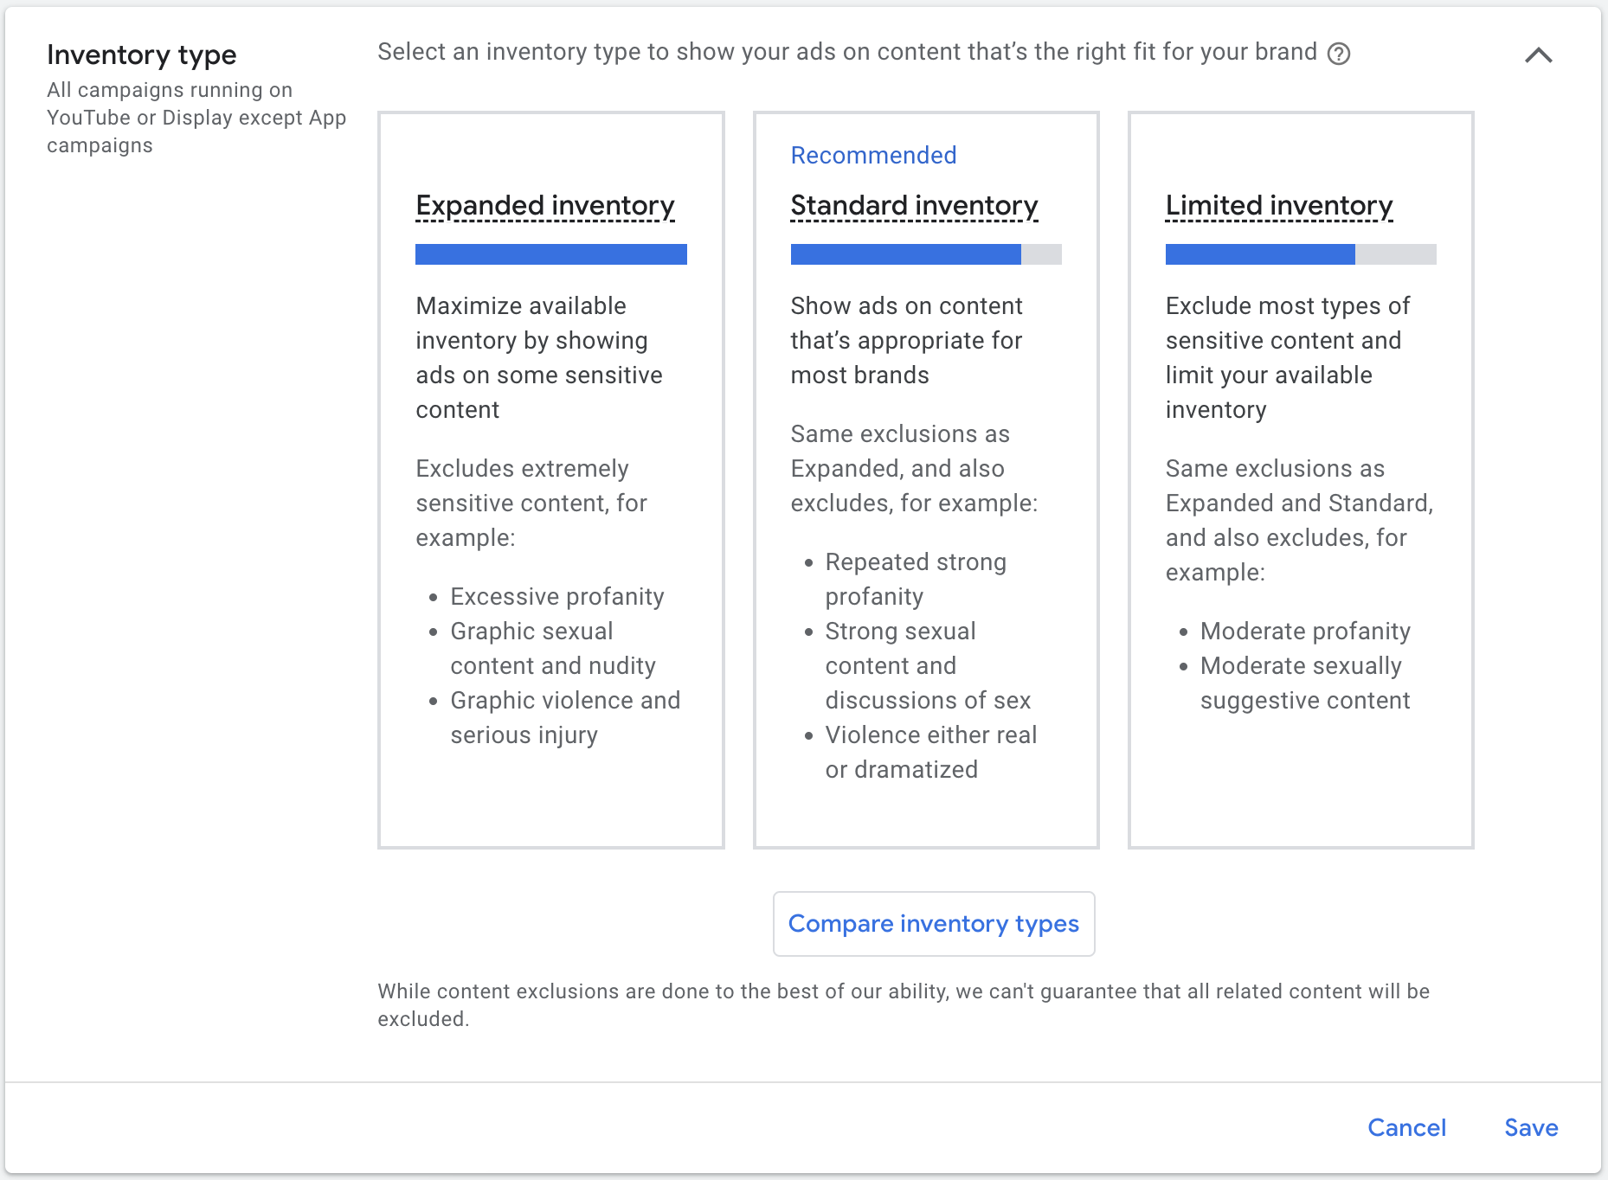Click the Expanded inventory progress bar
Image resolution: width=1608 pixels, height=1180 pixels.
pyautogui.click(x=551, y=253)
